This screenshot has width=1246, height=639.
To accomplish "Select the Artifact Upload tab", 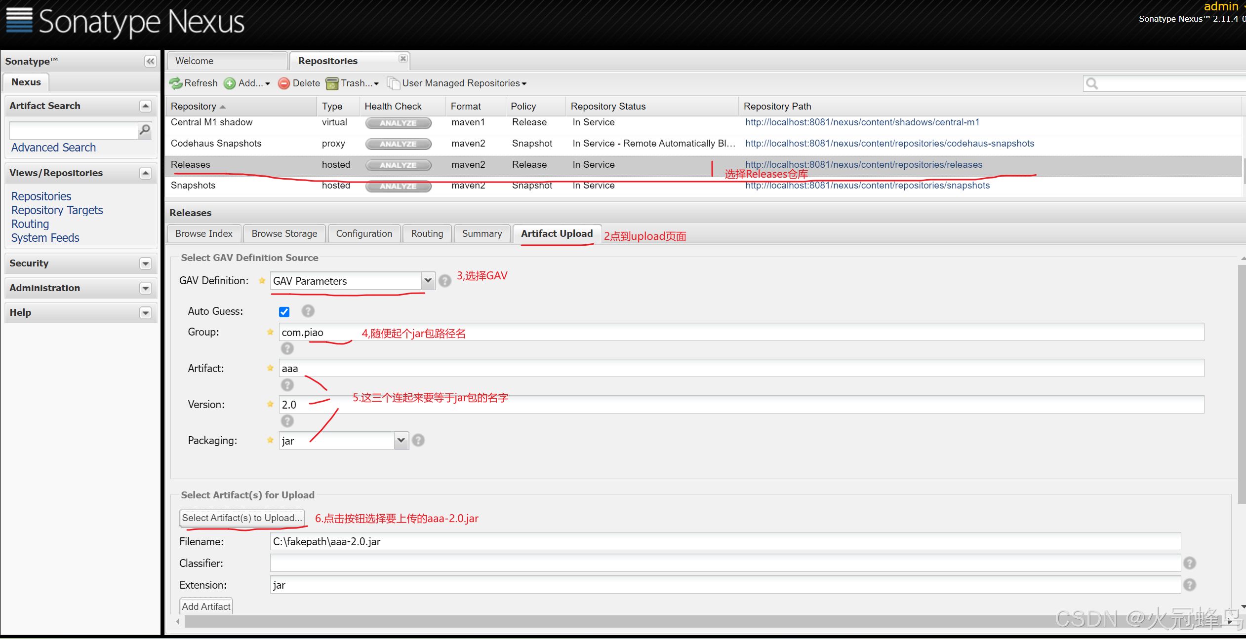I will [x=557, y=233].
